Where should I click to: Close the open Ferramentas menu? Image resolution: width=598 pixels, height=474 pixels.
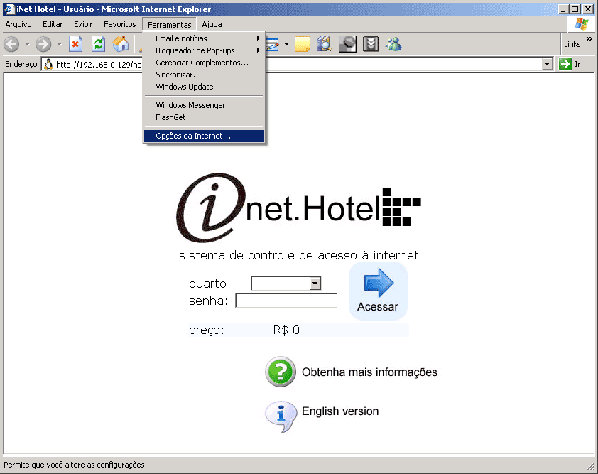pyautogui.click(x=169, y=24)
